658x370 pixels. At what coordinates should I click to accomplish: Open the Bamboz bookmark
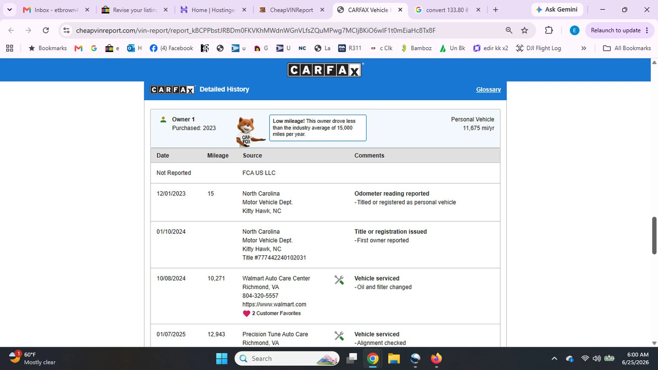click(x=416, y=48)
